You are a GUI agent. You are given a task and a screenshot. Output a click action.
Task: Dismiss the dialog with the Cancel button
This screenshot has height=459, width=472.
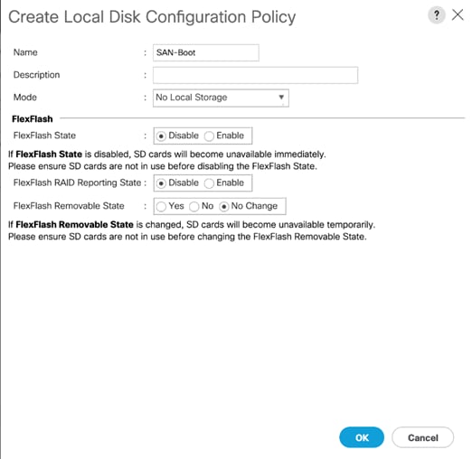(422, 437)
